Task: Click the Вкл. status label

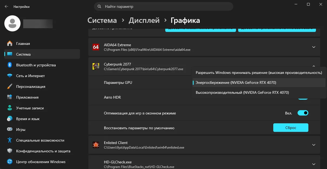Action: point(289,113)
